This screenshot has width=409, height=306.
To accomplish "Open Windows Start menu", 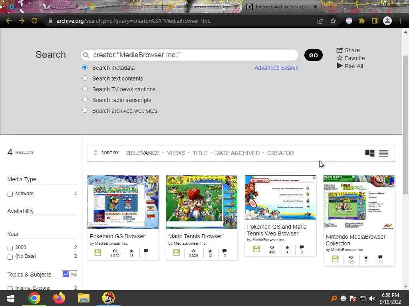I will point(10,298).
